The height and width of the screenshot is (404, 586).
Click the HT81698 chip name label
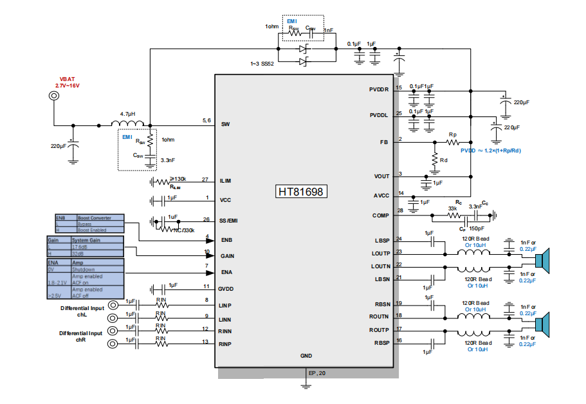click(301, 192)
